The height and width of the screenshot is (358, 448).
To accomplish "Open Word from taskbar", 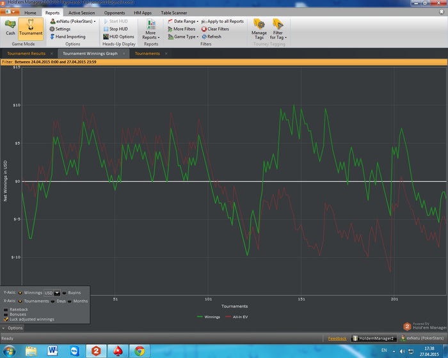I will (x=52, y=351).
